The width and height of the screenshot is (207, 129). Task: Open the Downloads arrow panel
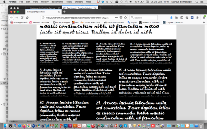click(171, 18)
